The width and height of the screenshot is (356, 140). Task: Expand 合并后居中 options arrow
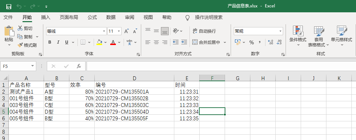[x=225, y=42]
